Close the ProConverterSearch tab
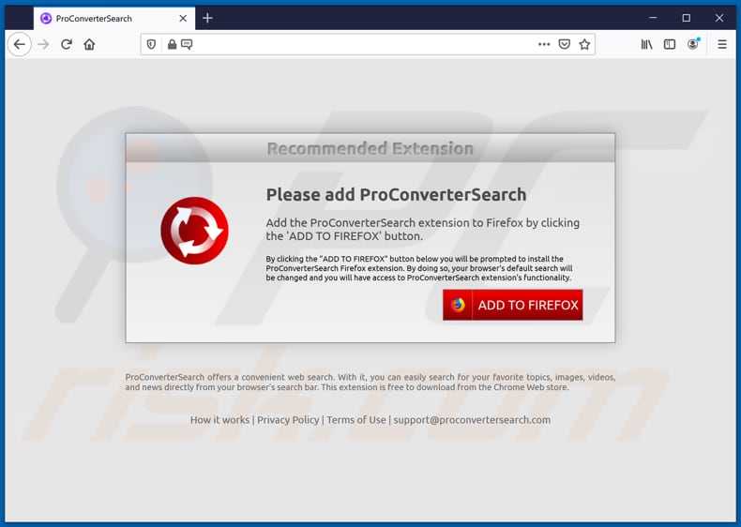The height and width of the screenshot is (527, 741). pyautogui.click(x=183, y=19)
